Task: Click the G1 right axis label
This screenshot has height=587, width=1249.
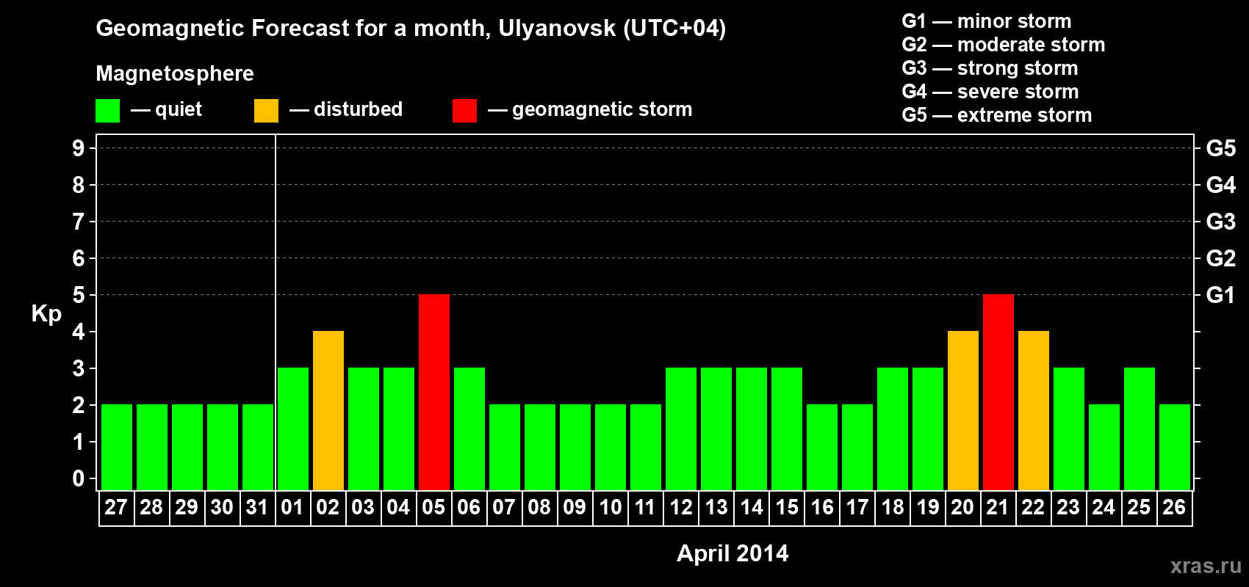Action: pyautogui.click(x=1221, y=295)
